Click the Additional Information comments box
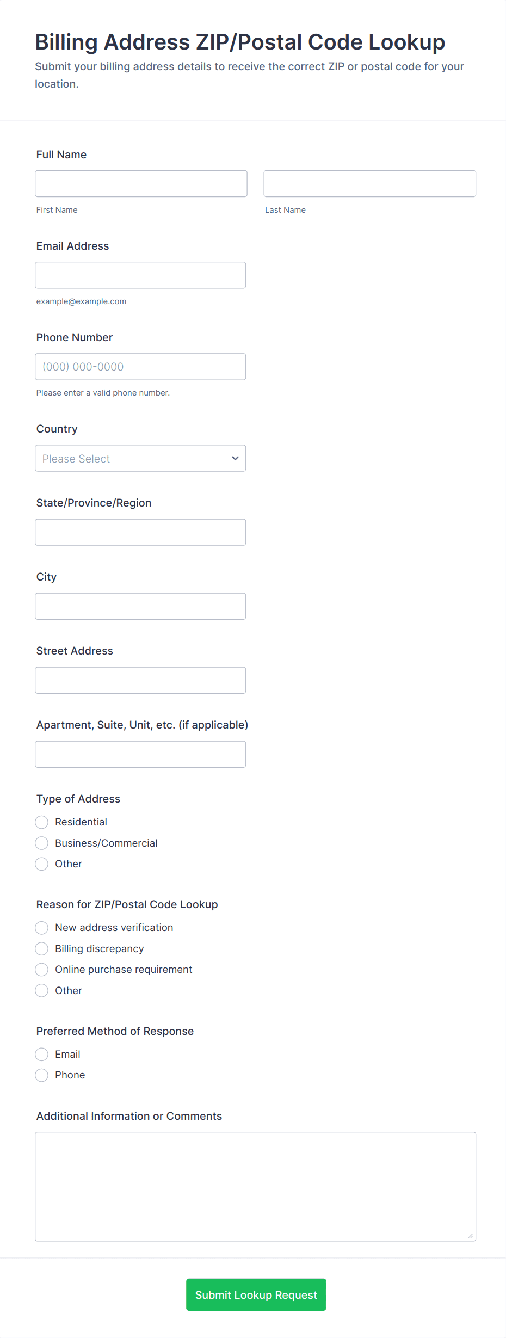 point(255,1186)
